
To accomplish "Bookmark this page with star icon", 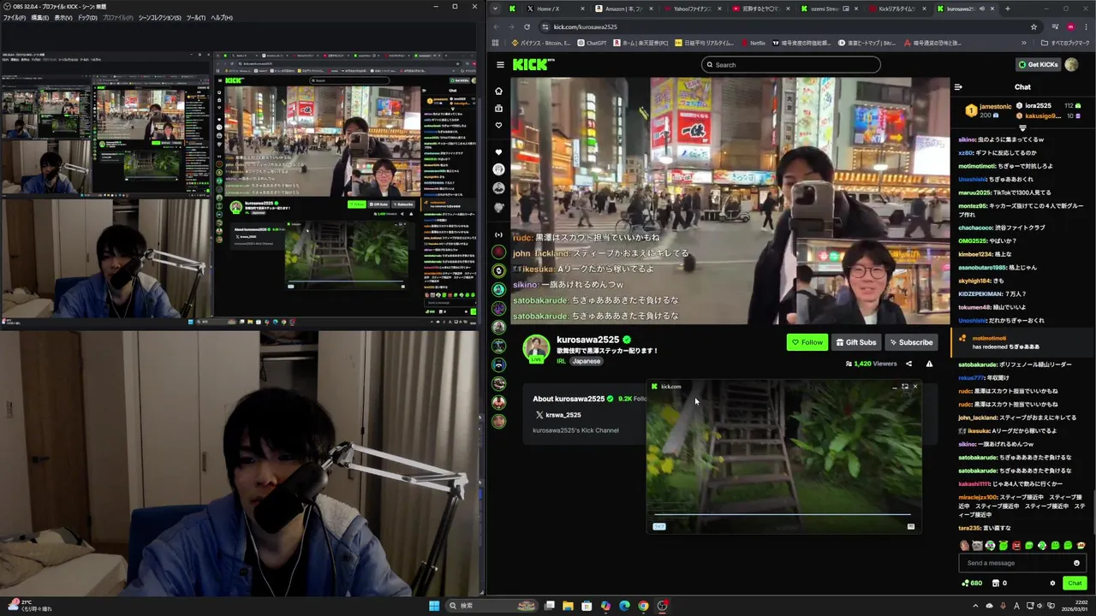I will [x=1034, y=27].
